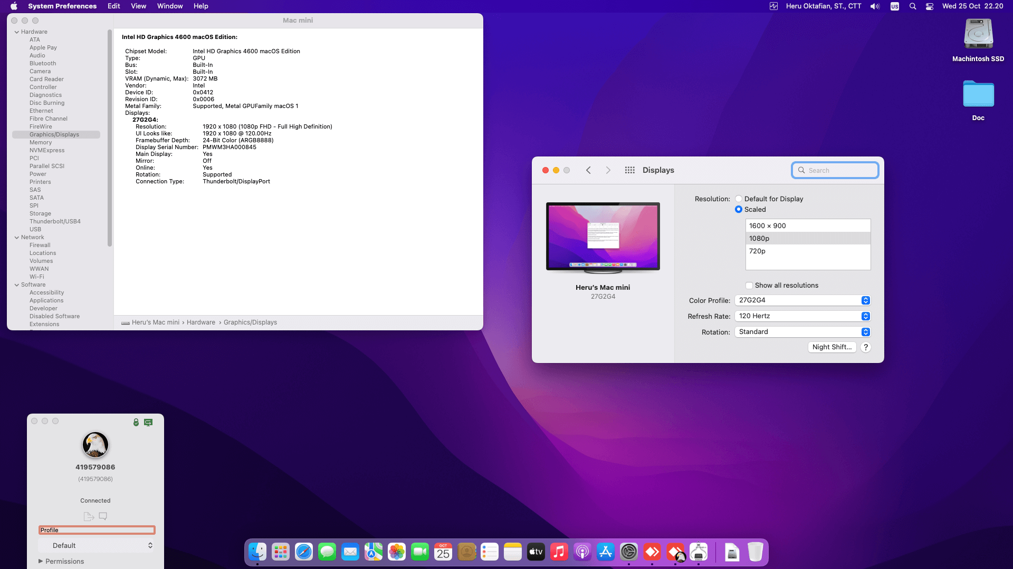Select the 720p resolution option
Viewport: 1013px width, 569px height.
[808, 251]
